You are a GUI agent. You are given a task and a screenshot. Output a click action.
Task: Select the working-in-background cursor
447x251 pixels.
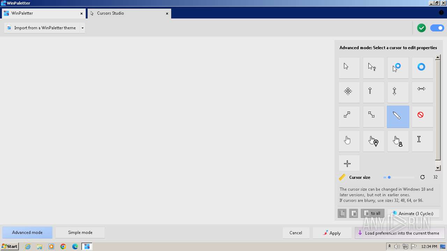398,68
